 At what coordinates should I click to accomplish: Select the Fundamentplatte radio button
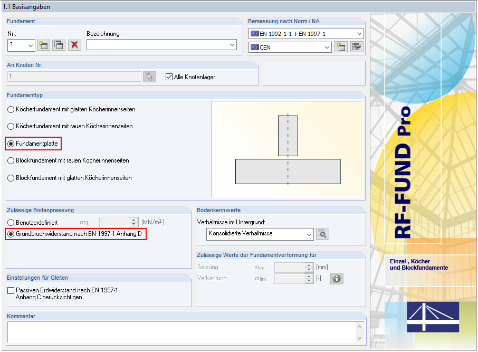[x=11, y=144]
